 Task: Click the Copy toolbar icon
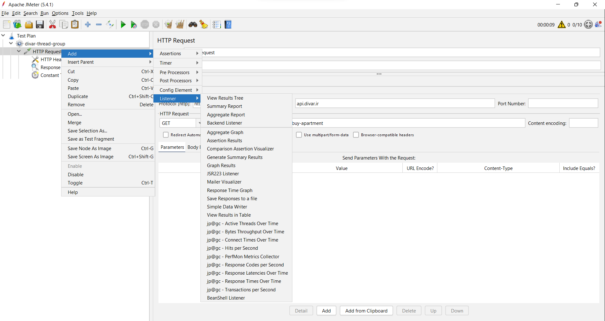pos(64,24)
